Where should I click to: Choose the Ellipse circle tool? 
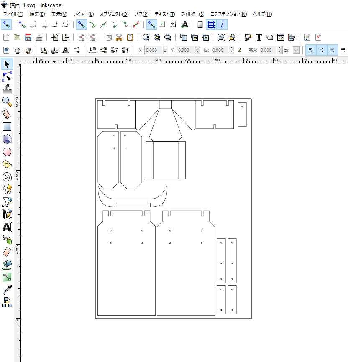[7, 152]
